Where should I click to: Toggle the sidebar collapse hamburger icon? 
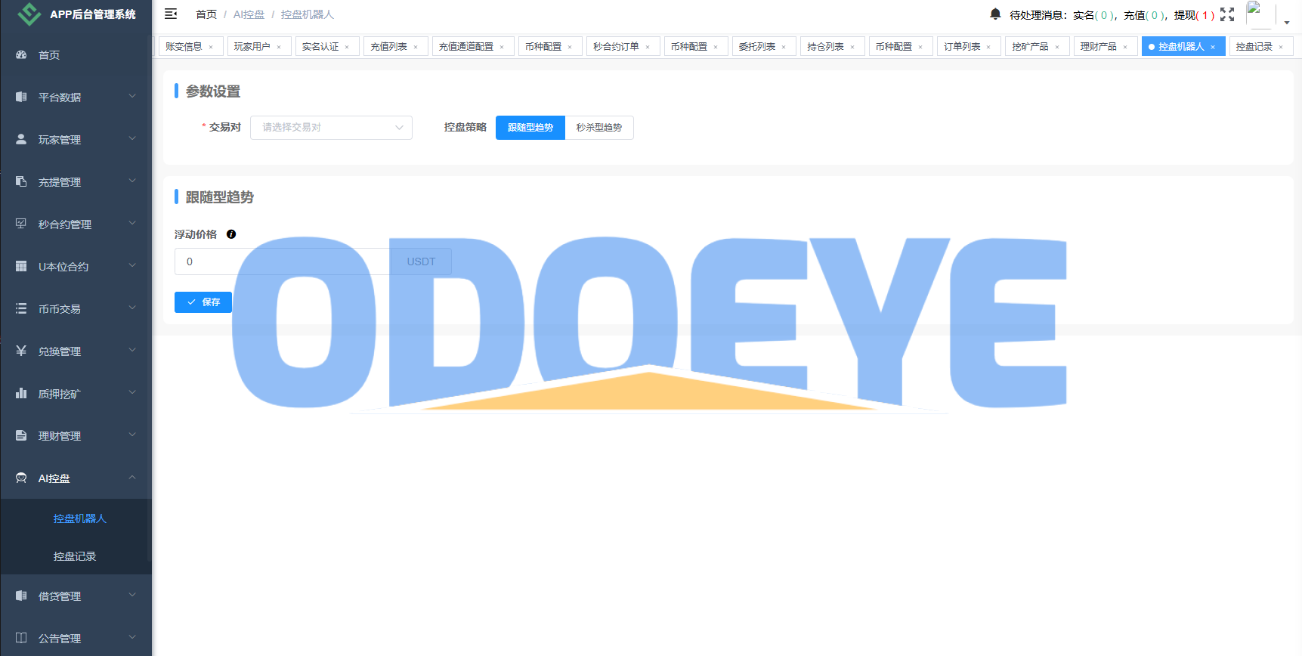(x=171, y=14)
